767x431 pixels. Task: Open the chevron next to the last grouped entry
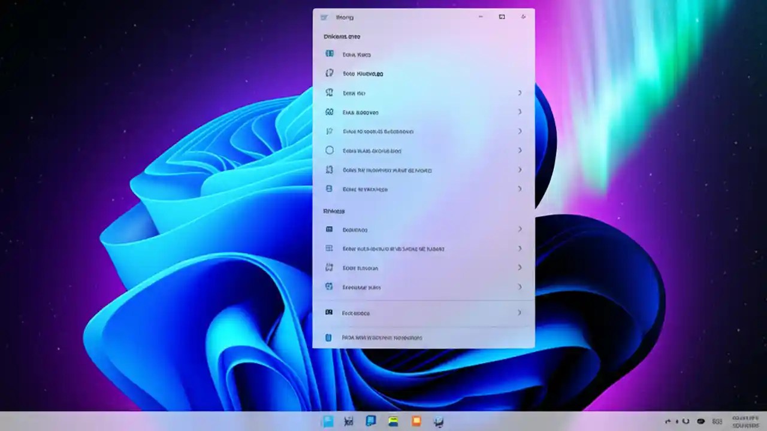tap(520, 287)
